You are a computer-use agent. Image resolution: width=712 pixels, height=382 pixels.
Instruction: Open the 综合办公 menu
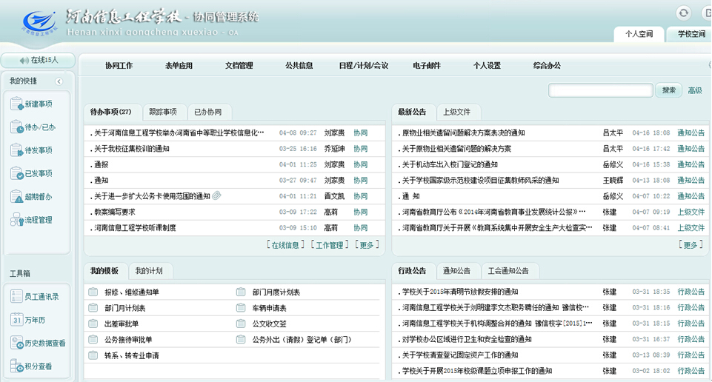547,66
